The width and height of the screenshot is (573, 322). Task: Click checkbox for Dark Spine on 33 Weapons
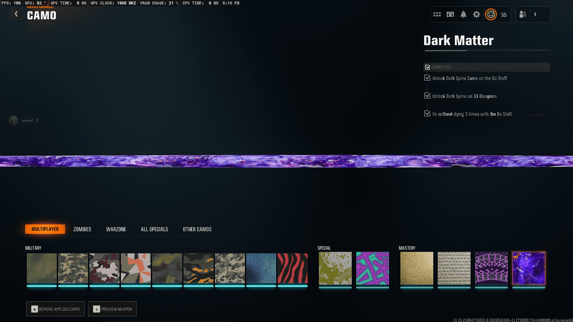click(427, 96)
